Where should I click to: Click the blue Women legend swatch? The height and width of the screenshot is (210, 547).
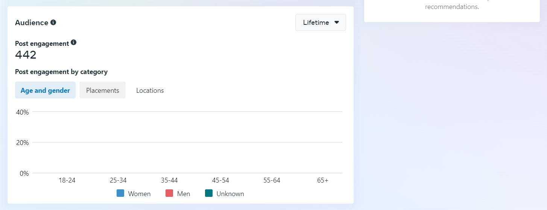[120, 193]
